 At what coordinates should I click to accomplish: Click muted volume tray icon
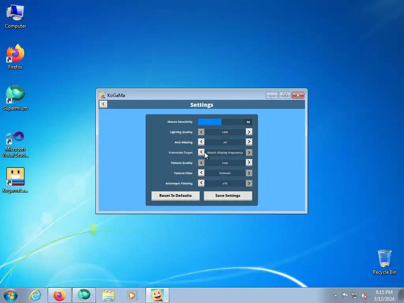pyautogui.click(x=364, y=296)
